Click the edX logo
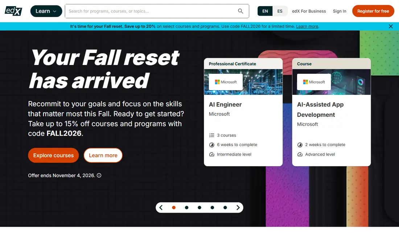 coord(13,11)
